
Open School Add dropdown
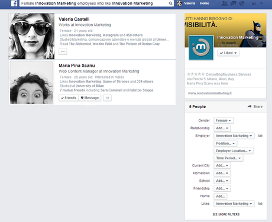[222, 181]
